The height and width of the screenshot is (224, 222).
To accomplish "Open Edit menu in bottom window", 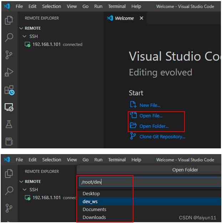I will pyautogui.click(x=32, y=159).
